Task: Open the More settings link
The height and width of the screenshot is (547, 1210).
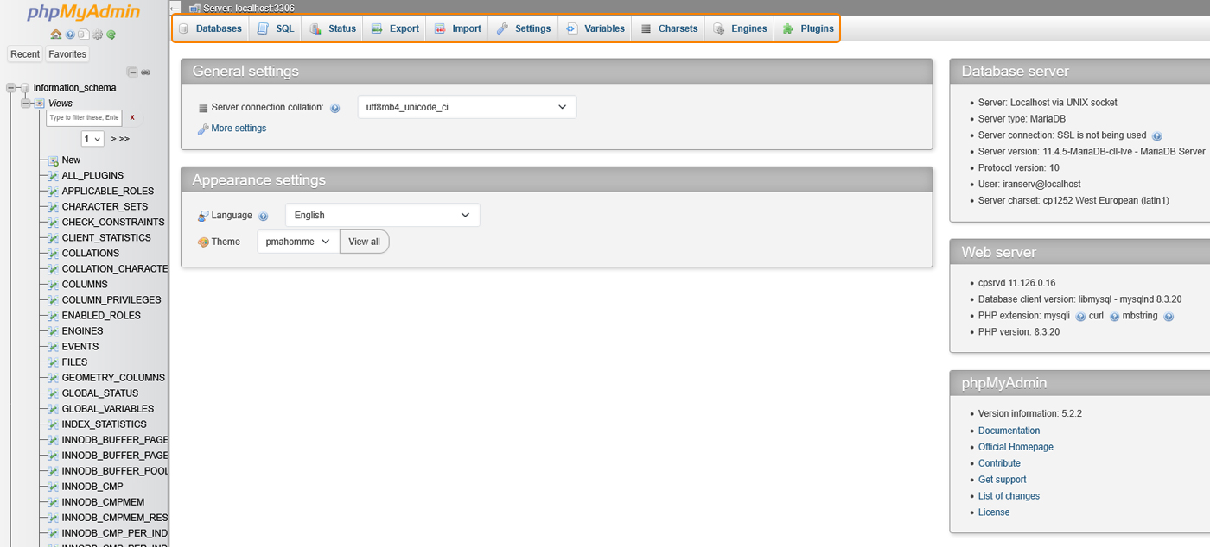Action: [x=239, y=129]
